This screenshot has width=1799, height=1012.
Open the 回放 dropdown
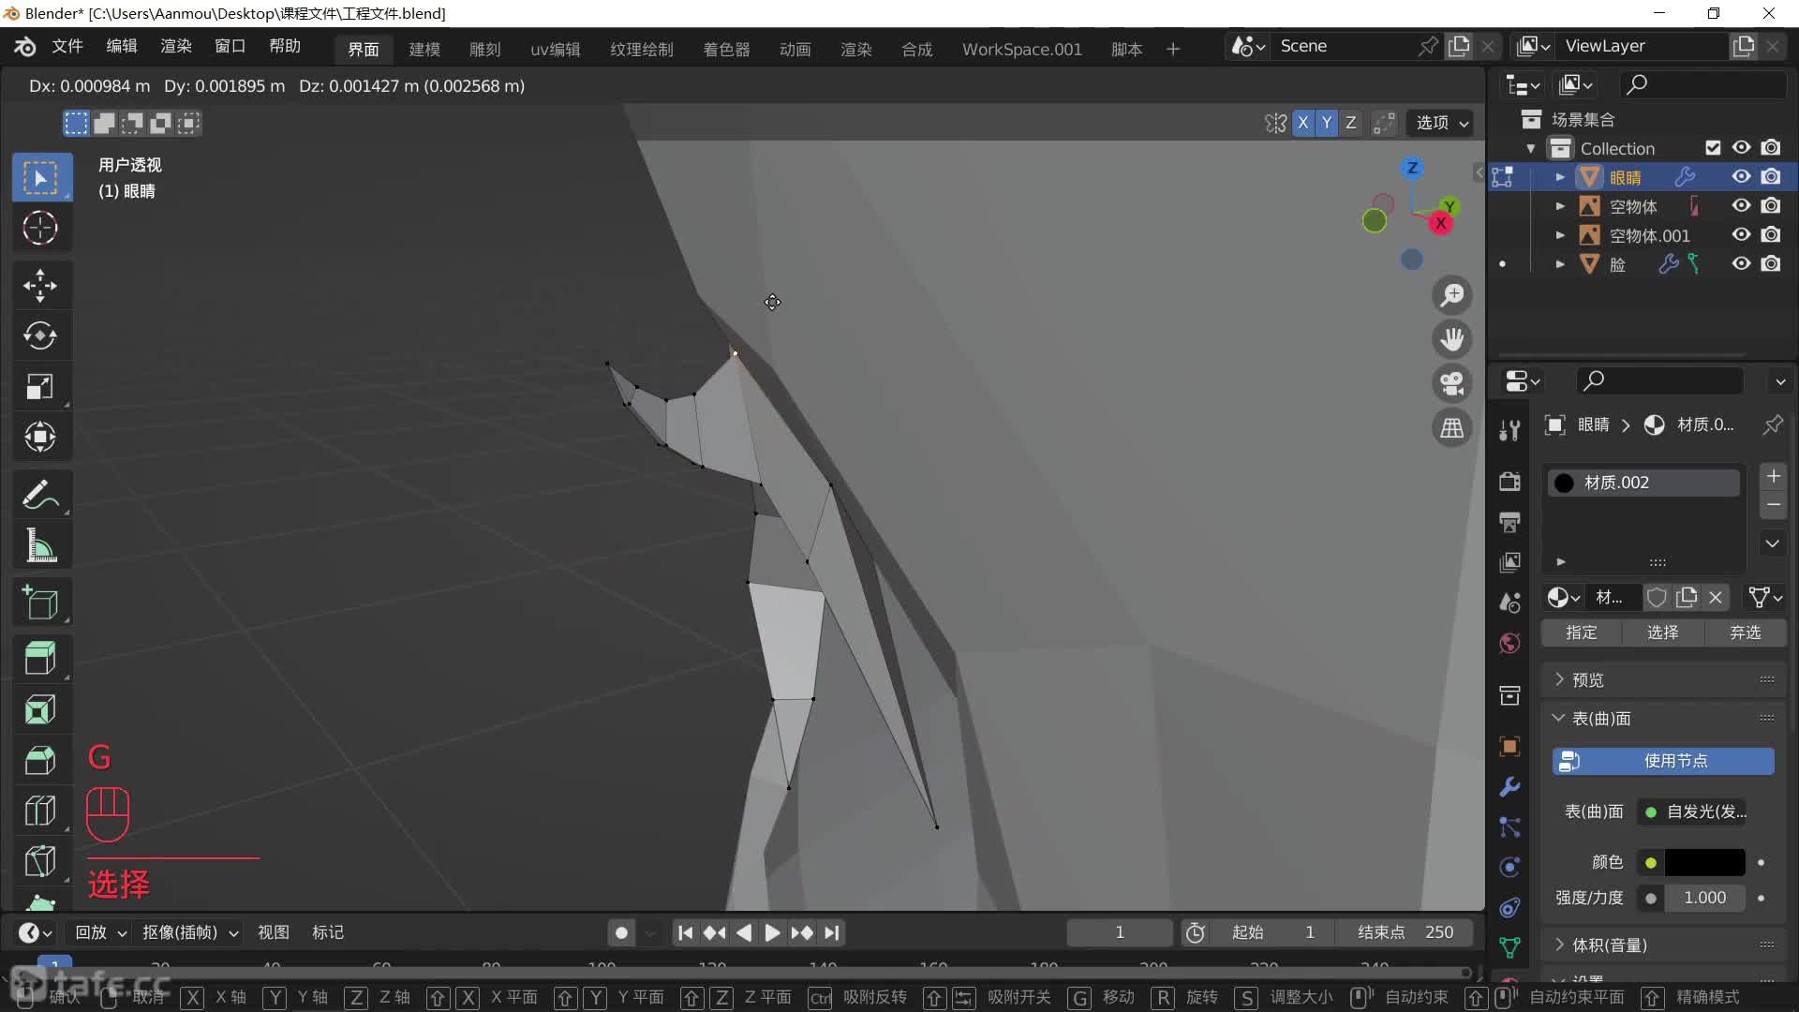coord(100,932)
